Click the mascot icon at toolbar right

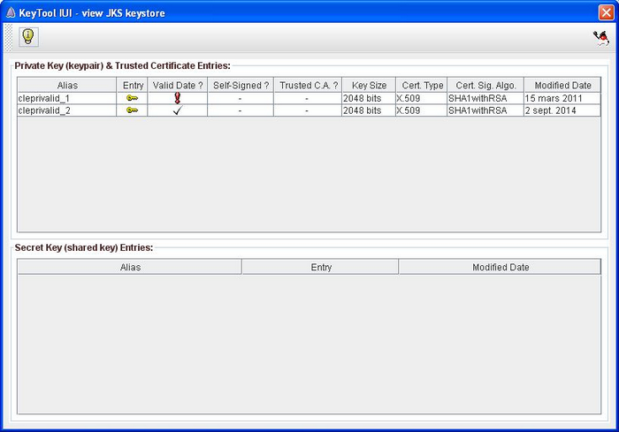(x=601, y=37)
